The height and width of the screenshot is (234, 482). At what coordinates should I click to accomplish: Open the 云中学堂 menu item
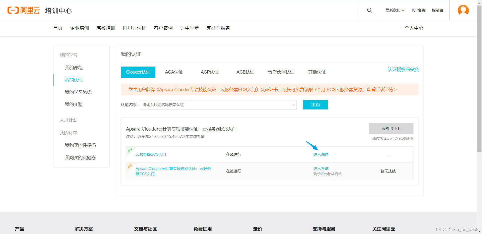coord(190,28)
